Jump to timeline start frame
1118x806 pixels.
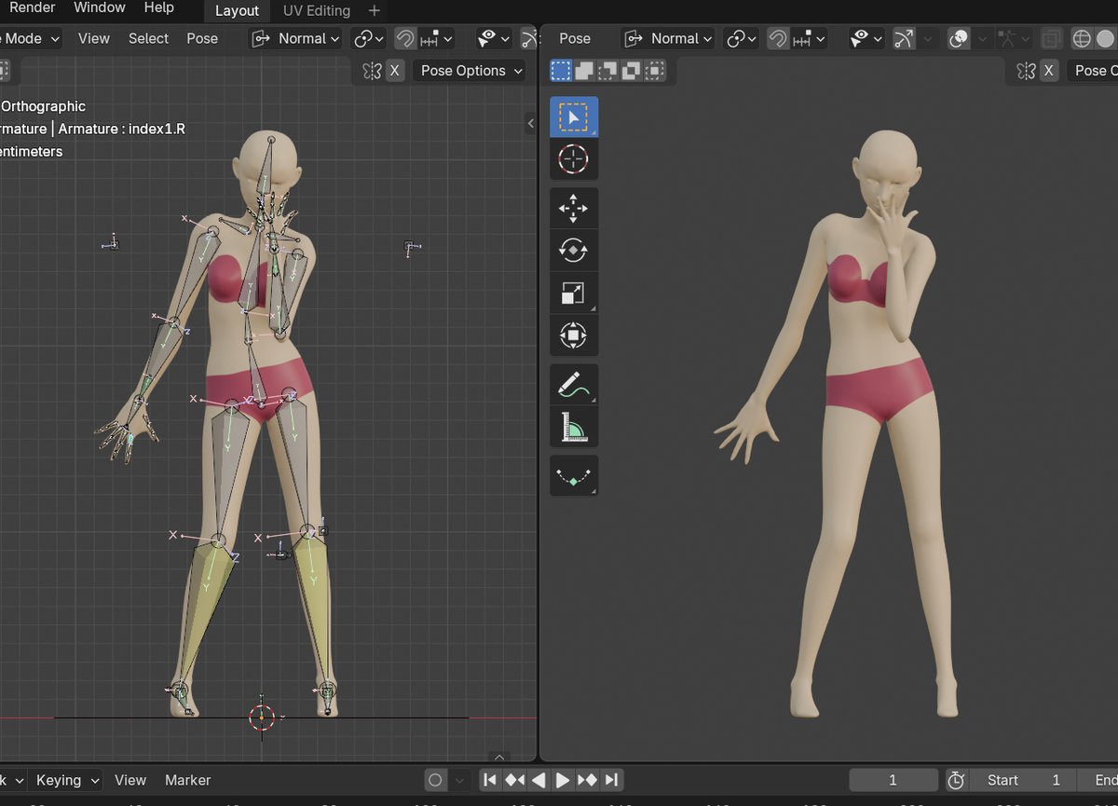(490, 780)
